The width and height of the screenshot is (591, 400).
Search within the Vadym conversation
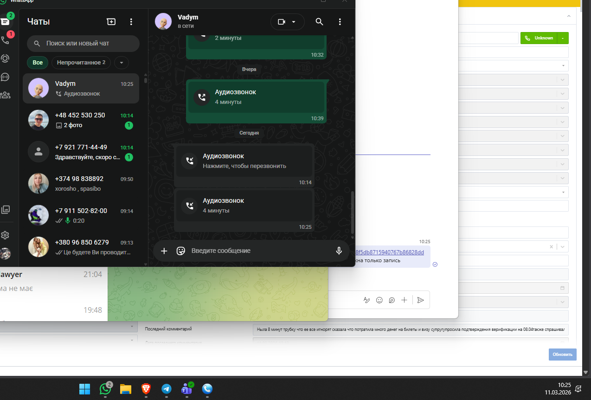(319, 22)
